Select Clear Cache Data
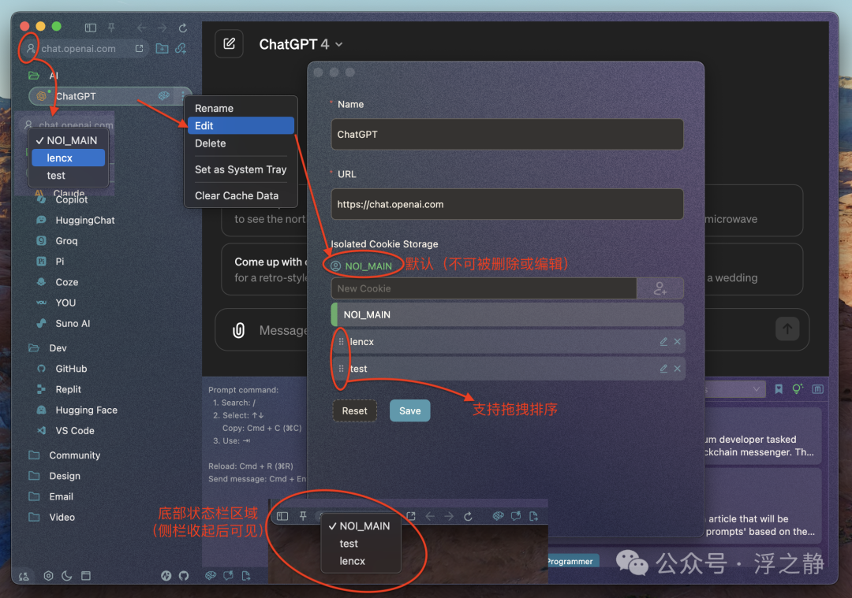 click(241, 195)
